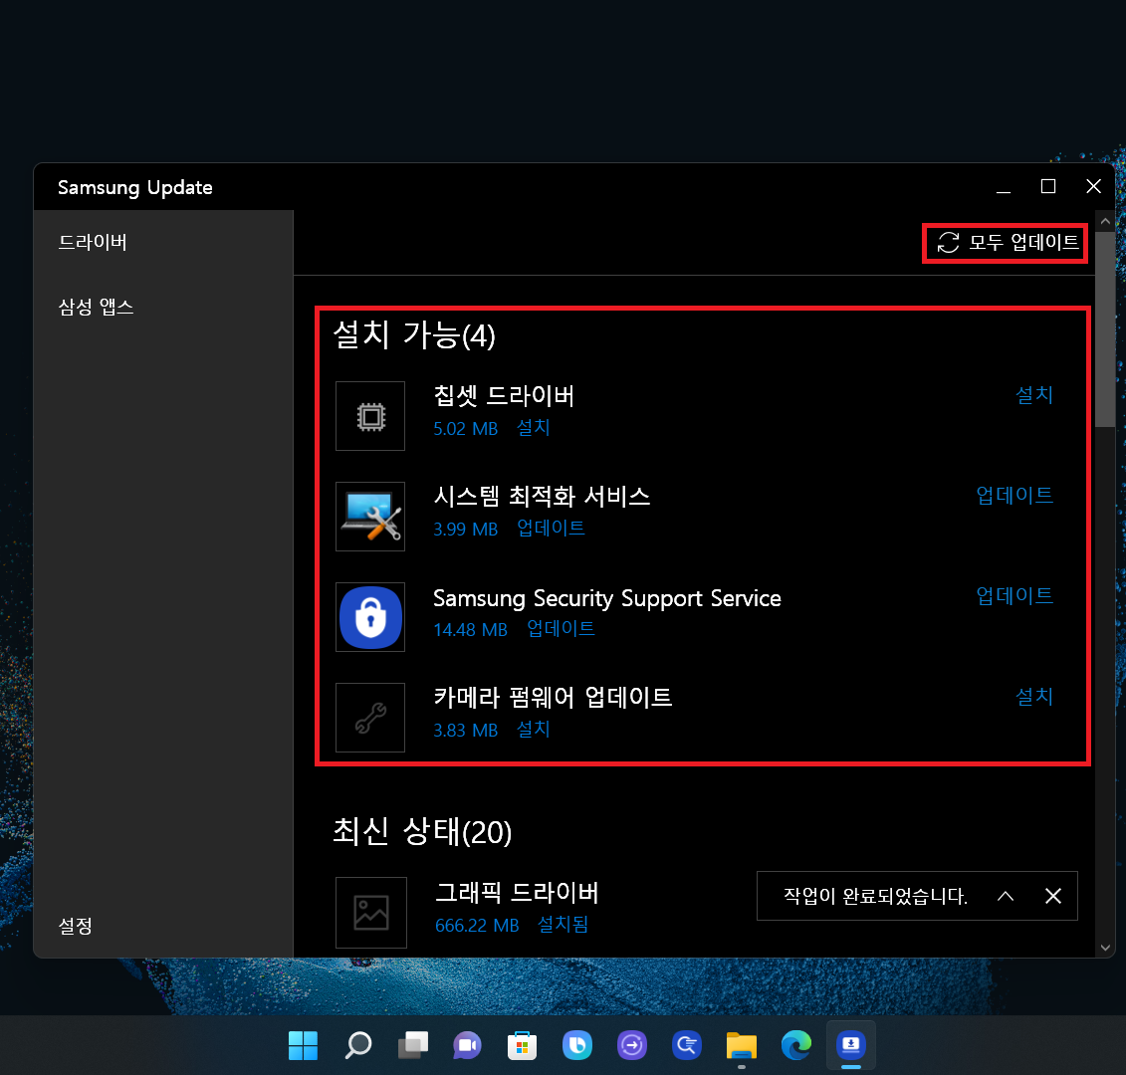Screen dimensions: 1126x1075
Task: Click the 칩셋 드라이버 chip icon
Action: coord(370,416)
